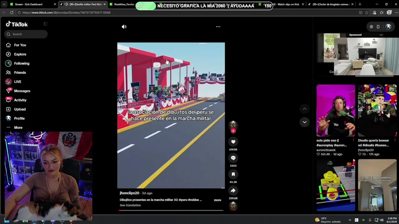Viewport: 399px width, 224px height.
Task: Like the video with the heart icon
Action: 233,142
